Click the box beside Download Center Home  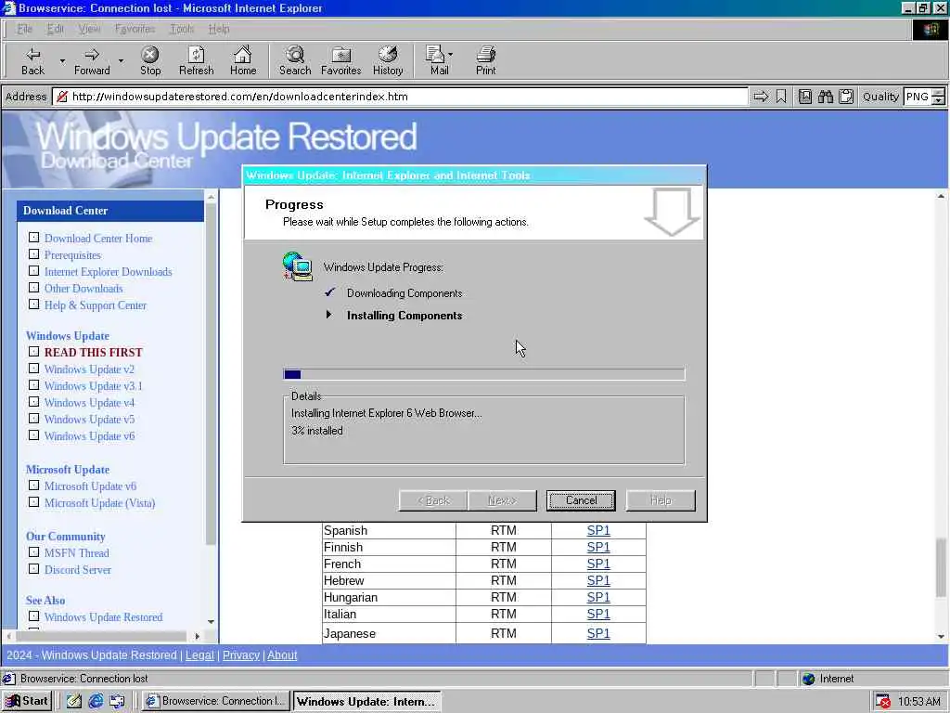(34, 238)
